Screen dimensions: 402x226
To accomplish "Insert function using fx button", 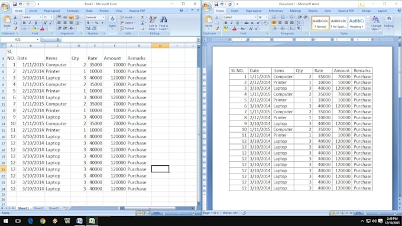I will pyautogui.click(x=58, y=40).
